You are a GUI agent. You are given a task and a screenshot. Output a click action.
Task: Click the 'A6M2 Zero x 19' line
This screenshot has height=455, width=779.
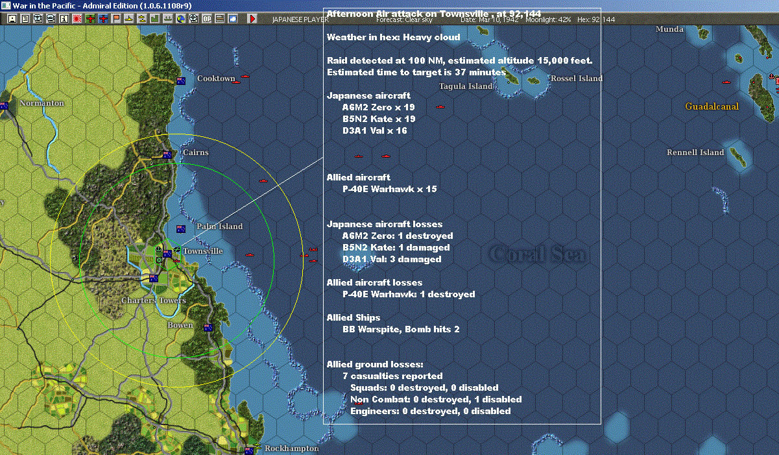pyautogui.click(x=379, y=107)
